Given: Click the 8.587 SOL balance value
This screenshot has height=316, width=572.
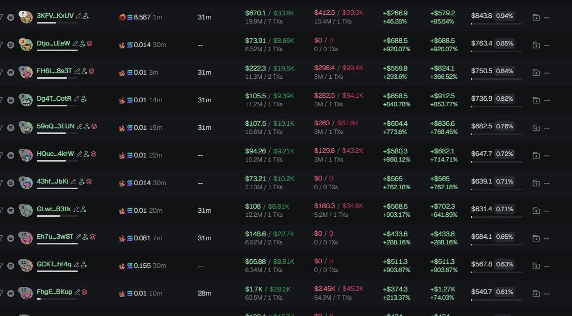Looking at the screenshot, I should (142, 17).
